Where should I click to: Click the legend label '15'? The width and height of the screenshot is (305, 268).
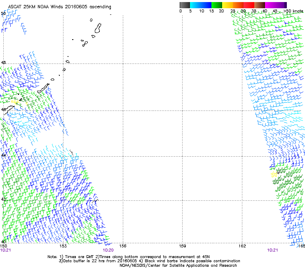pyautogui.click(x=211, y=11)
